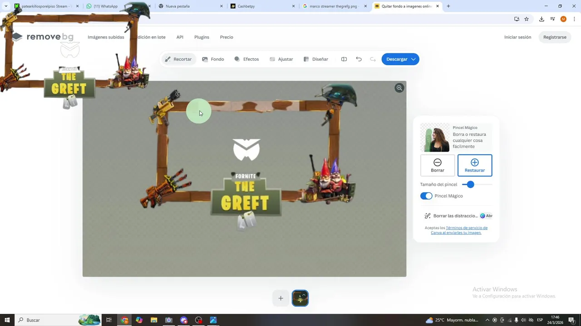Zoom into the canvas with magnifier icon
581x326 pixels.
point(399,88)
